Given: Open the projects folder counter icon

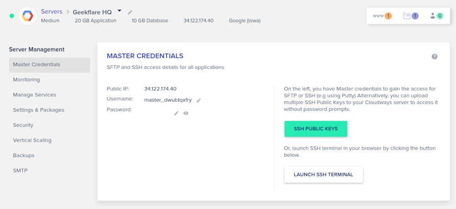Looking at the screenshot, I should tap(411, 16).
